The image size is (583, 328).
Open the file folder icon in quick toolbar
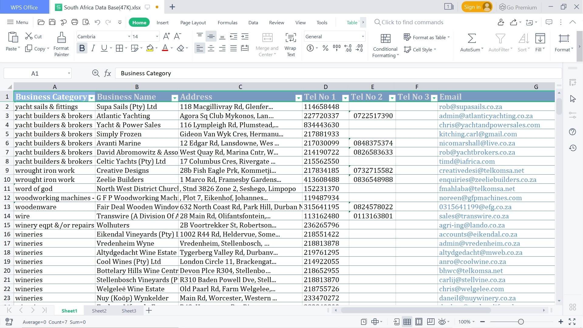pos(41,22)
